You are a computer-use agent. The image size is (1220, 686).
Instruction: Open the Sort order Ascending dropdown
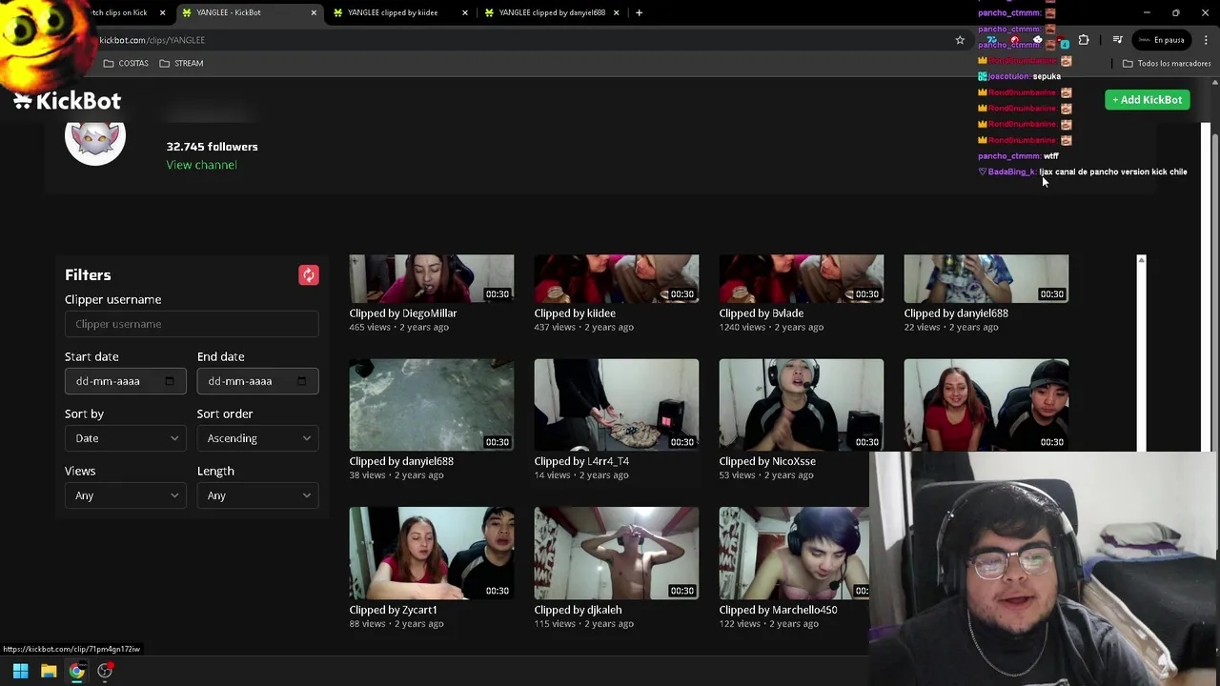(x=257, y=438)
